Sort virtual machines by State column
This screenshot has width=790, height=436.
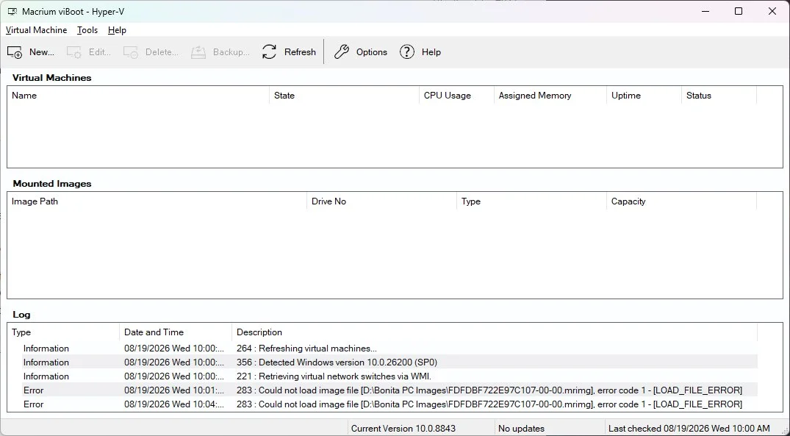click(344, 96)
